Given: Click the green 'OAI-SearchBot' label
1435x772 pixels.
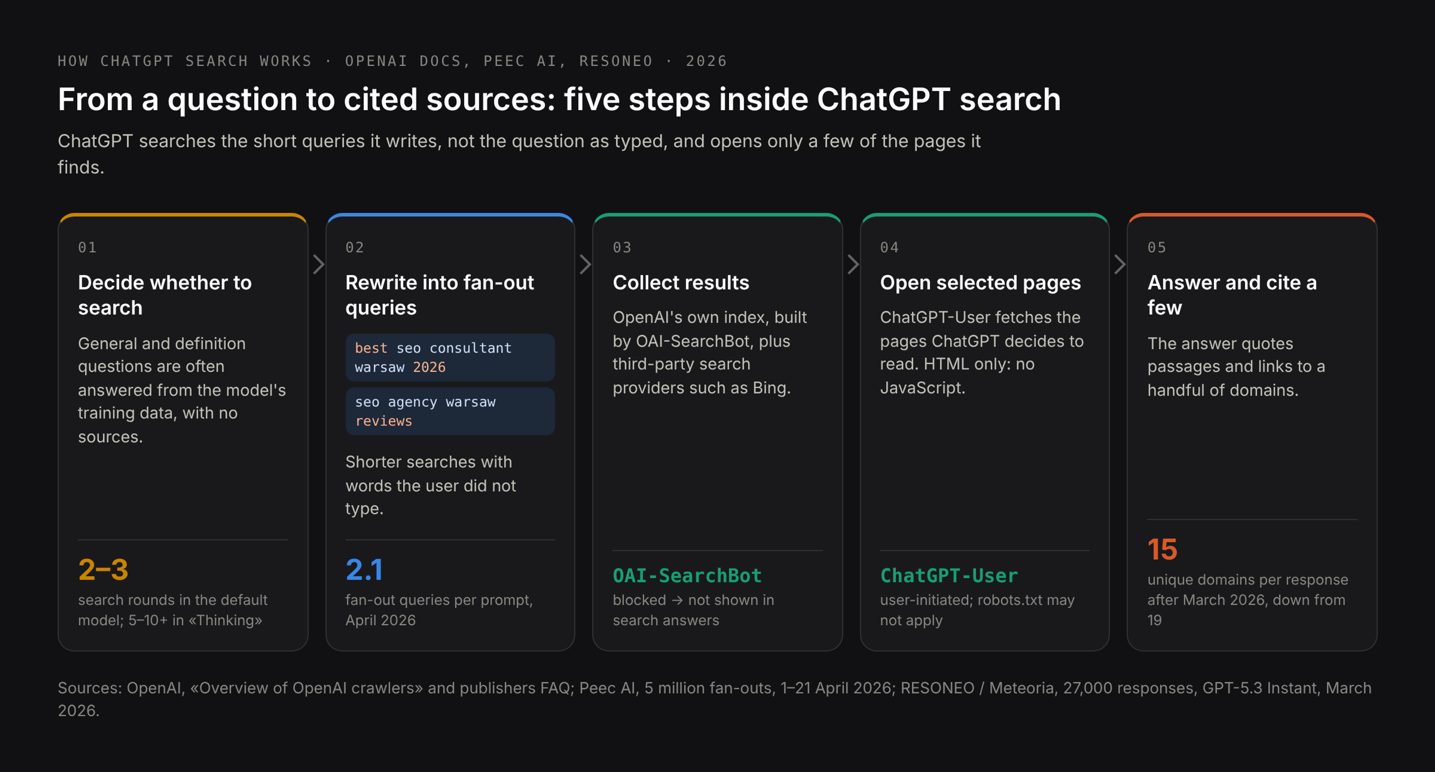Looking at the screenshot, I should (687, 575).
